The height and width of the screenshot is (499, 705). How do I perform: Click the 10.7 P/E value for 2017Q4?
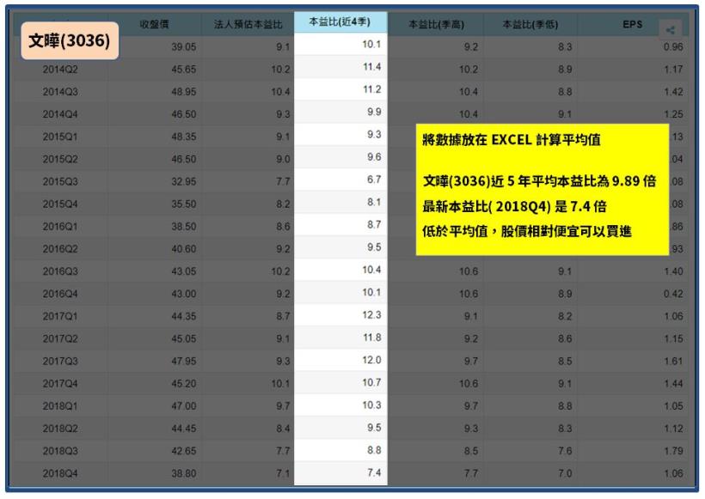(x=371, y=382)
